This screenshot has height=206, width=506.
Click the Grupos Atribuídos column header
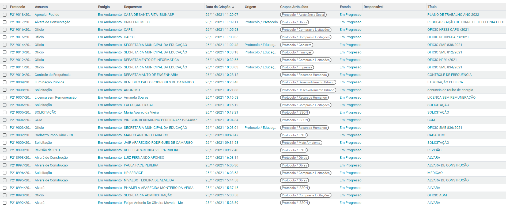click(x=294, y=7)
